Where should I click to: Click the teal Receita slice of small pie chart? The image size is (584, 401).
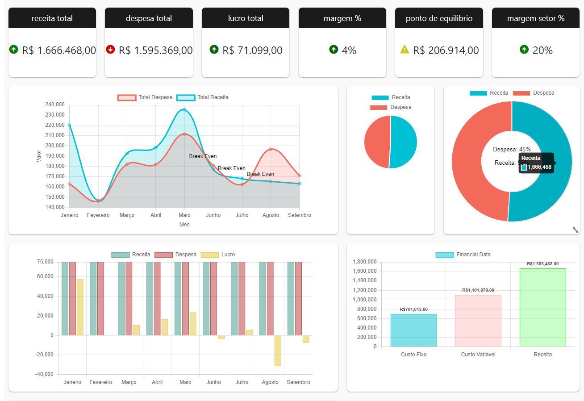click(x=404, y=142)
